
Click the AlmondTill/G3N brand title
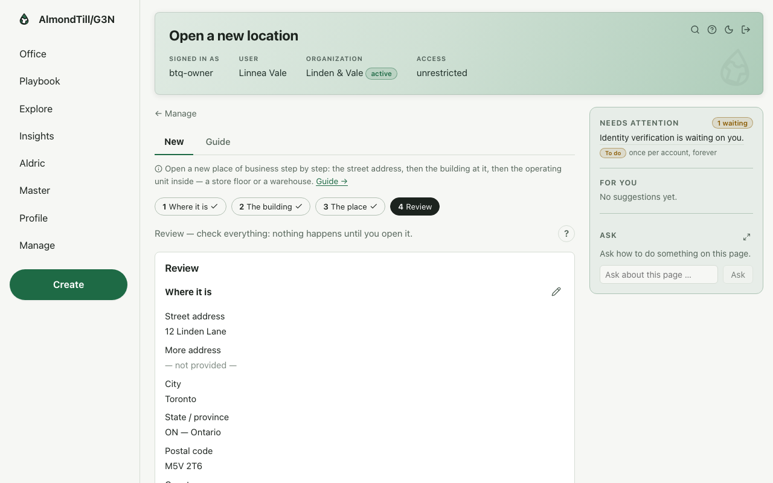(x=77, y=19)
